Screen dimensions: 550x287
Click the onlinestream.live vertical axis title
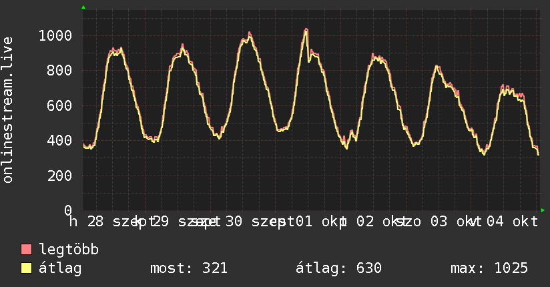point(7,110)
